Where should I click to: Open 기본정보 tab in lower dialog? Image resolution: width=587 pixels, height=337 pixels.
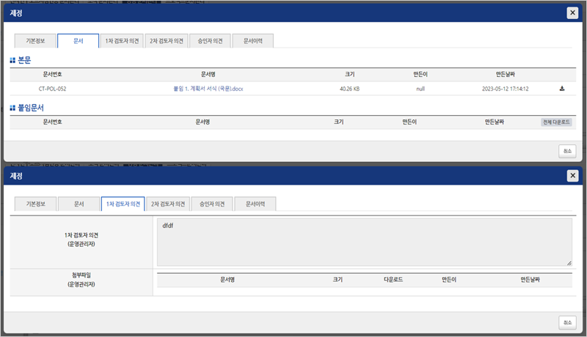(x=35, y=204)
